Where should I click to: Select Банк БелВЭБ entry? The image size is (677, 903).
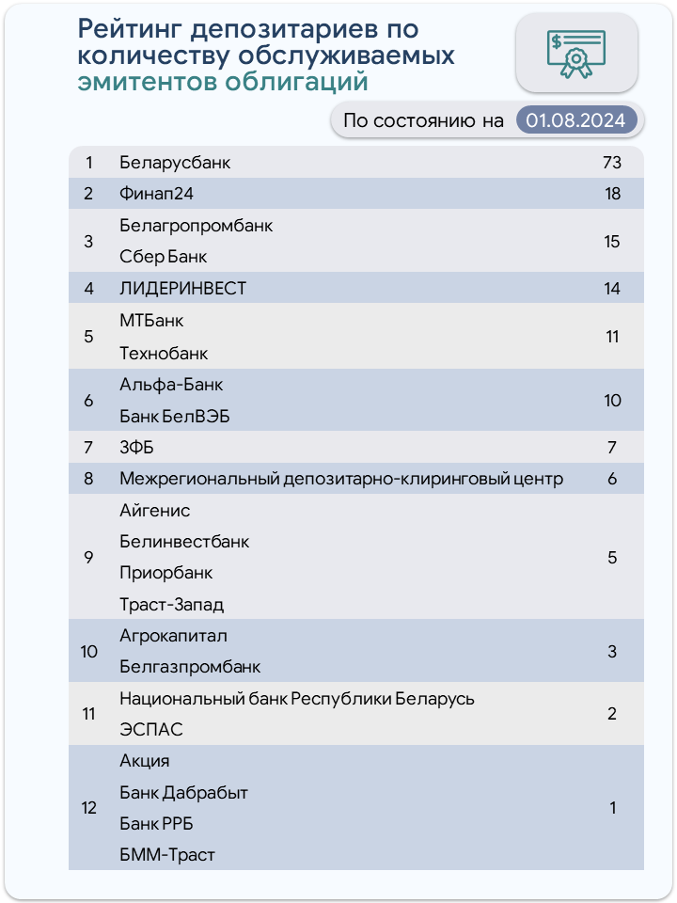pyautogui.click(x=175, y=417)
